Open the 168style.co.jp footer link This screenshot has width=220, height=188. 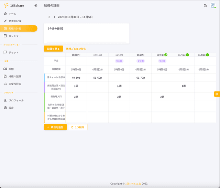(x=133, y=184)
